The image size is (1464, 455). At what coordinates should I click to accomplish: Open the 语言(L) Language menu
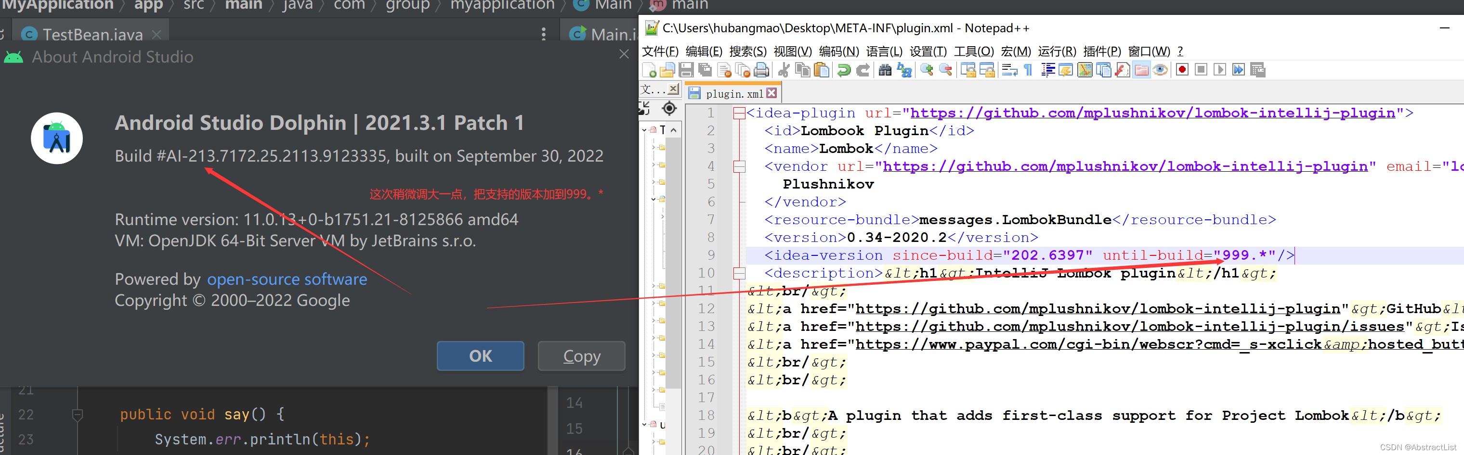click(884, 51)
